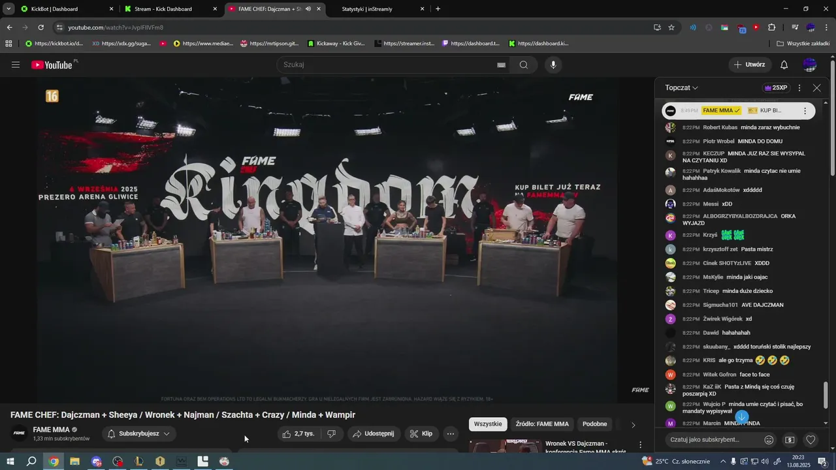This screenshot has height=470, width=836.
Task: Open the FAME MMA channel avatar
Action: coord(20,433)
